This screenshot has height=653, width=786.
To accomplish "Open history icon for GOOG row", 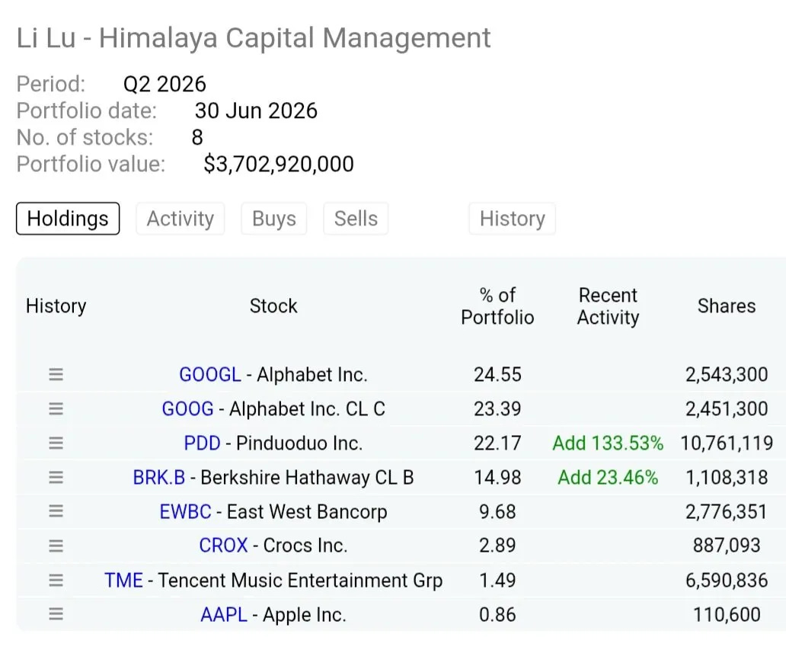I will coord(56,408).
